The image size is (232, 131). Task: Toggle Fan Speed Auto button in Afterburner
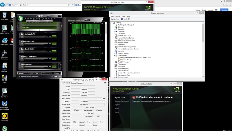point(54,64)
